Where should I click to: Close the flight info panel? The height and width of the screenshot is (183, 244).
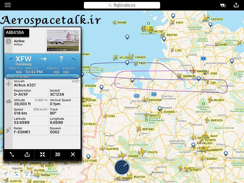73,154
